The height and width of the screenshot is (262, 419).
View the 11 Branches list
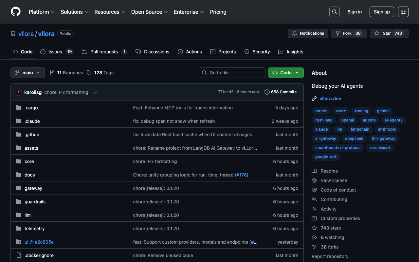pos(66,73)
